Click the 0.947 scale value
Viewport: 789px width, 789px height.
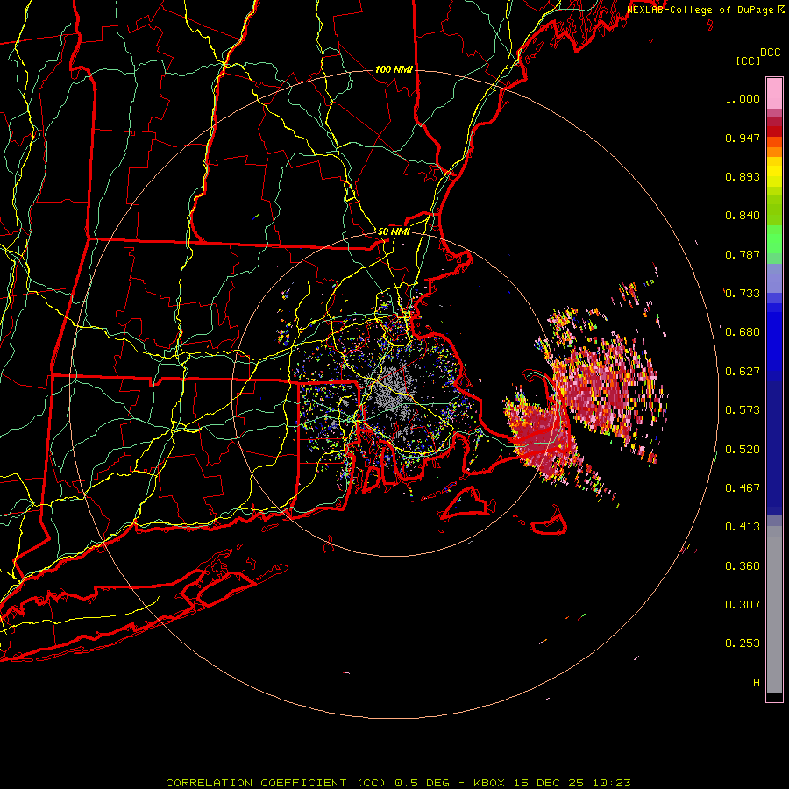click(743, 138)
